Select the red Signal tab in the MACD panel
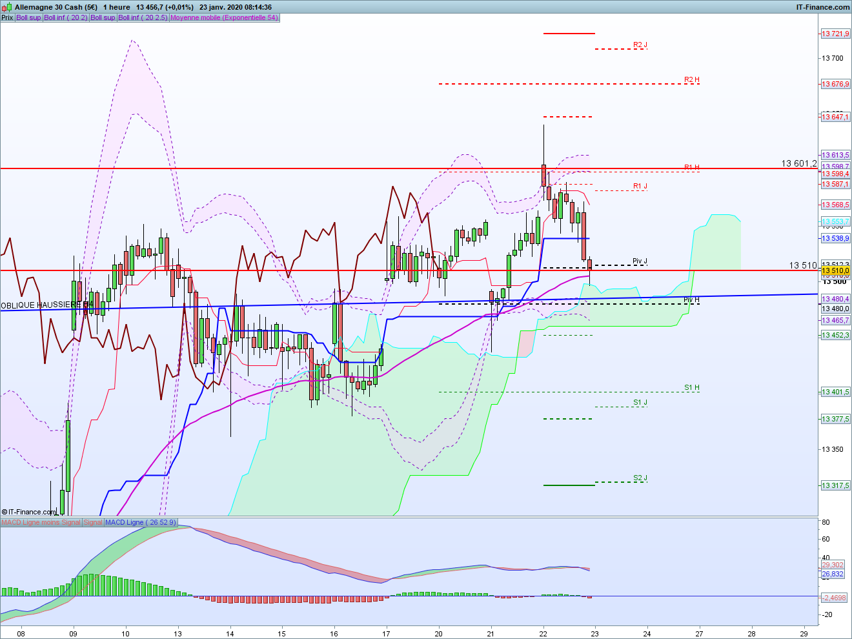Screen dimensions: 852x639 [93, 522]
